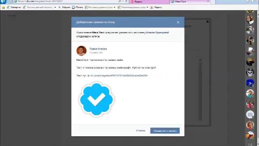
Task: Click the Отмена button
Action: point(140,131)
